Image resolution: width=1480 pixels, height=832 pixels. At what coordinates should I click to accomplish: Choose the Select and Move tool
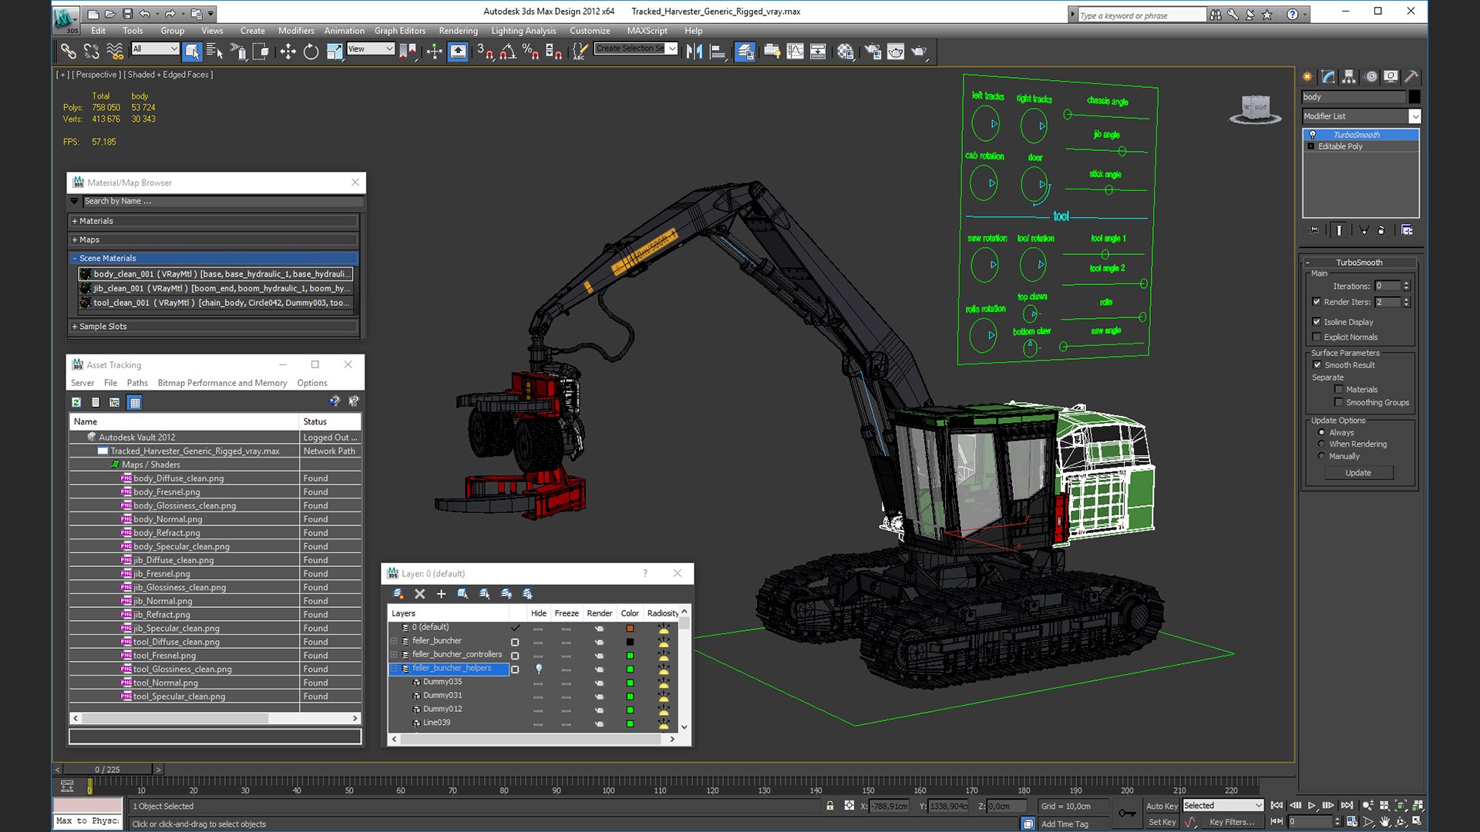(x=288, y=52)
